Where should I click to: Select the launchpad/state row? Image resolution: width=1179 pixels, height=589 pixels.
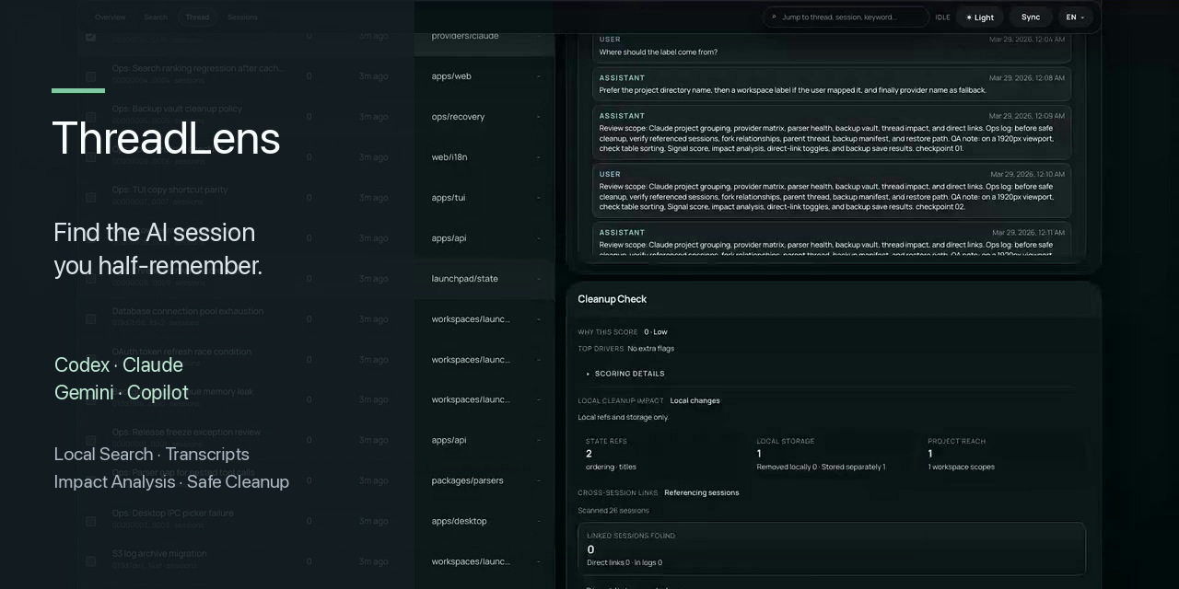pos(465,279)
